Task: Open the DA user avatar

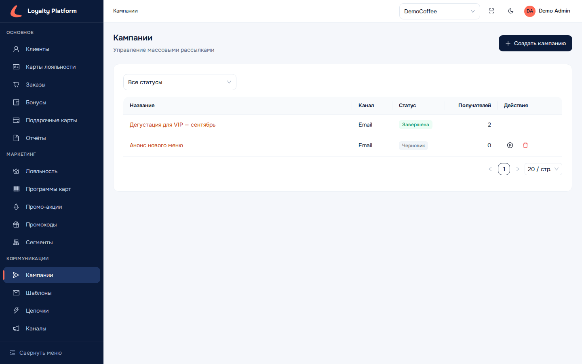Action: [x=530, y=11]
